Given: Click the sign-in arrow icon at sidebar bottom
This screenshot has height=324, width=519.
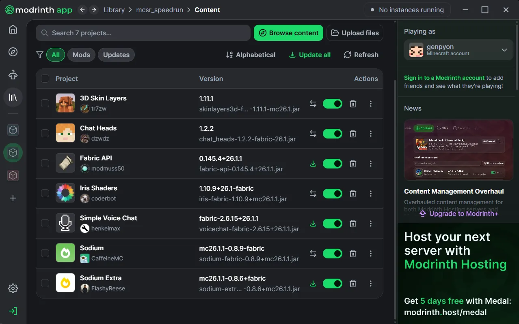Looking at the screenshot, I should (13, 311).
